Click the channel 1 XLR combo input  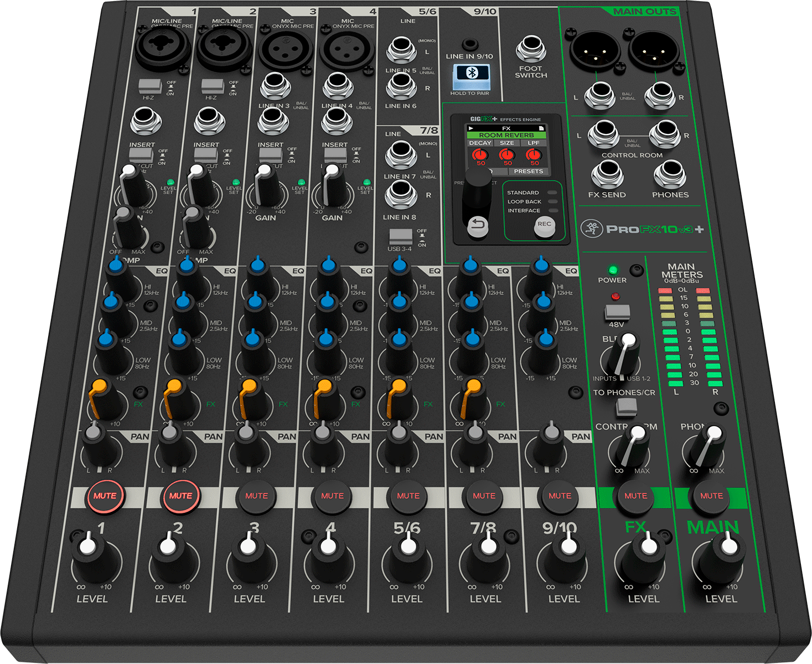163,49
